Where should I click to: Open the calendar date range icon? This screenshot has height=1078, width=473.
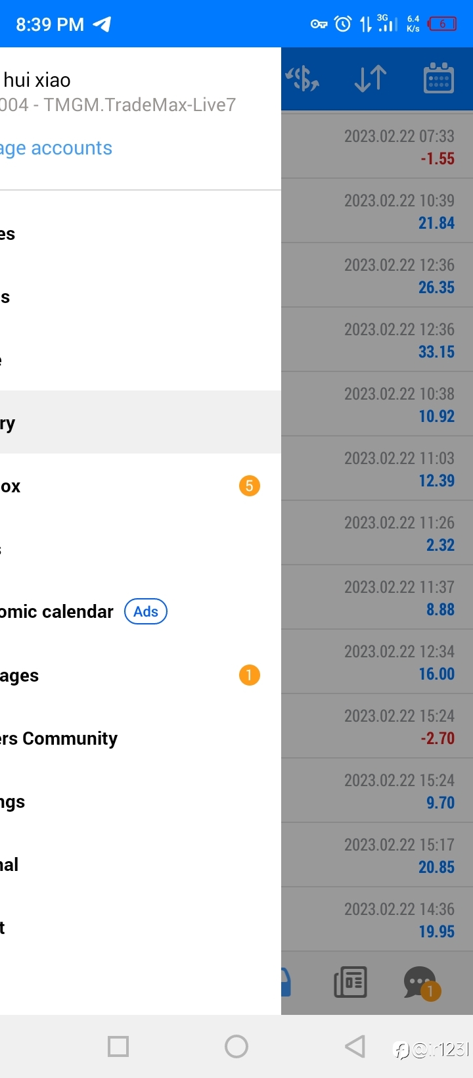(439, 78)
